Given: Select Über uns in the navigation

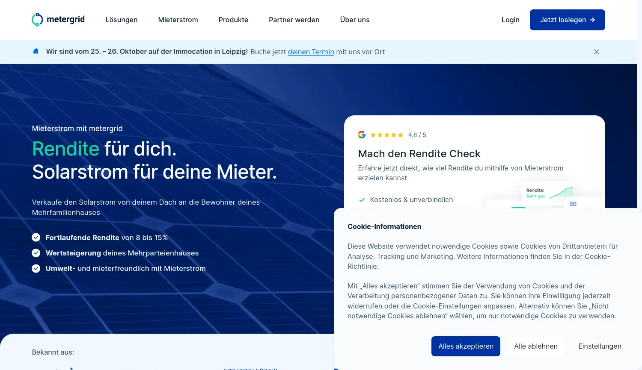Looking at the screenshot, I should (x=354, y=20).
